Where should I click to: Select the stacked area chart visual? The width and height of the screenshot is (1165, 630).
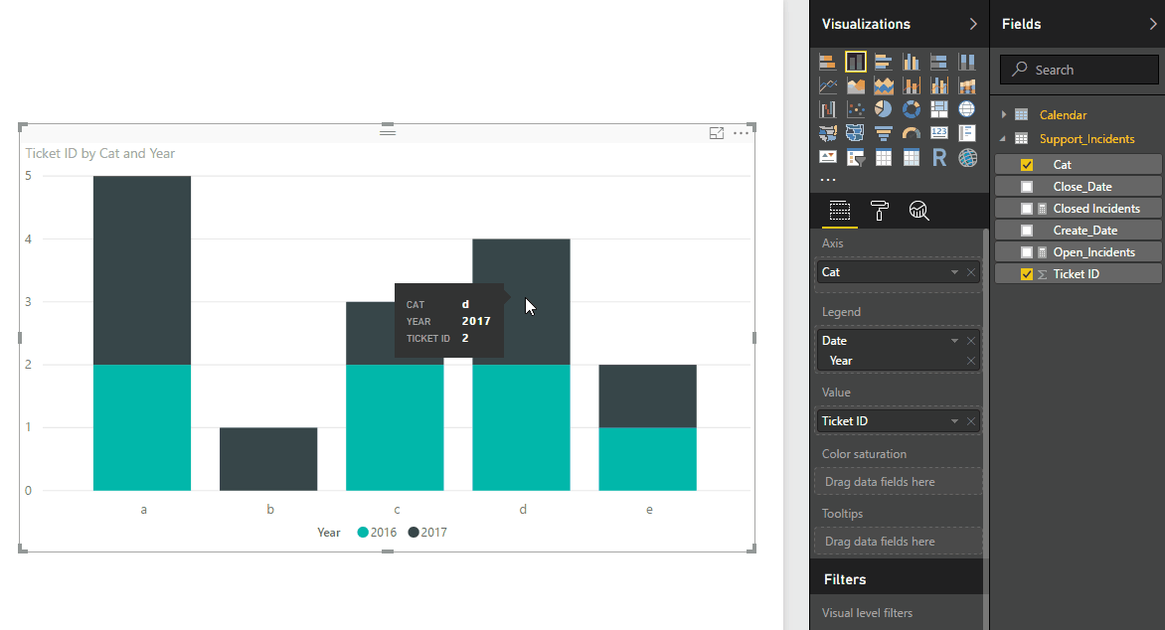[884, 85]
